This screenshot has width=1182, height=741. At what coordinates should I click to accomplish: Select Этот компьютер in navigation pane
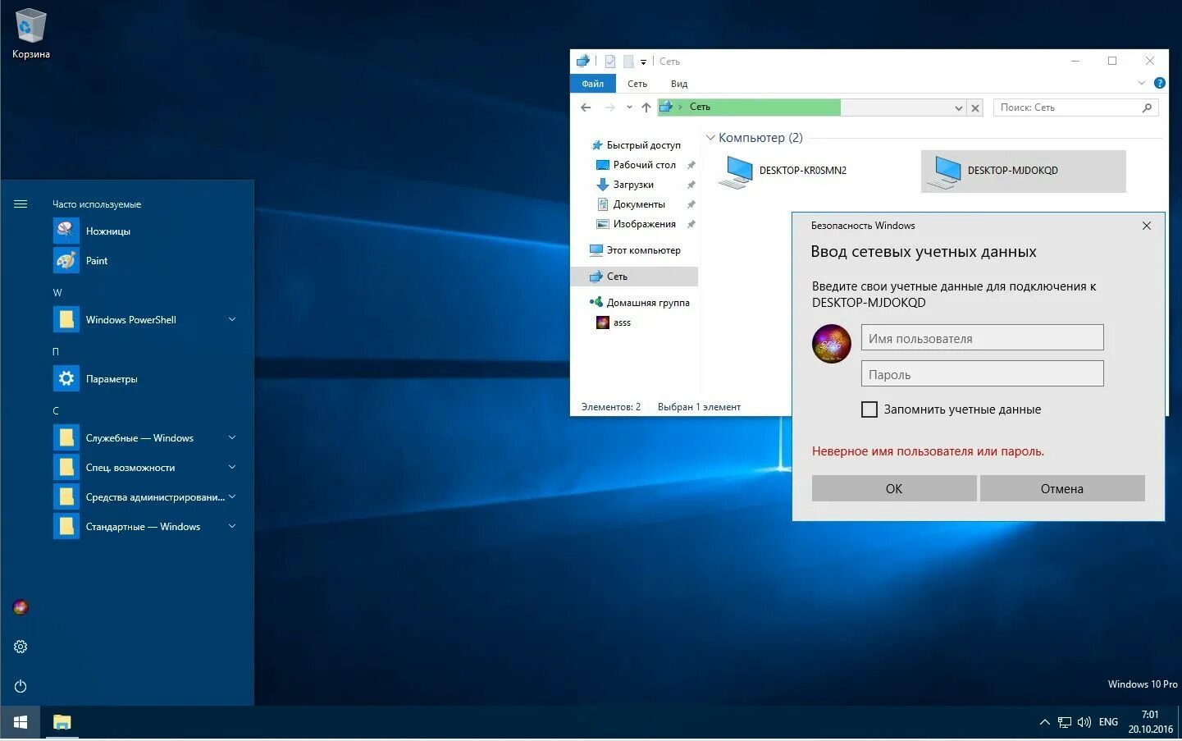click(643, 250)
